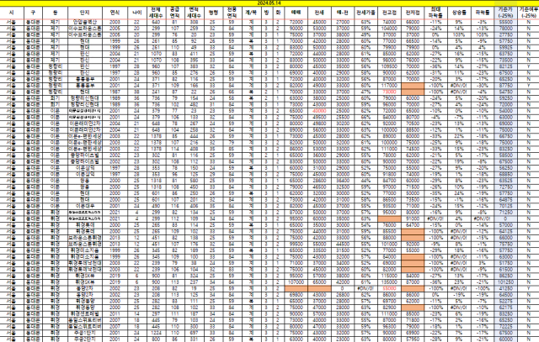Click the 117000 previous-high cell

pyautogui.click(x=389, y=86)
